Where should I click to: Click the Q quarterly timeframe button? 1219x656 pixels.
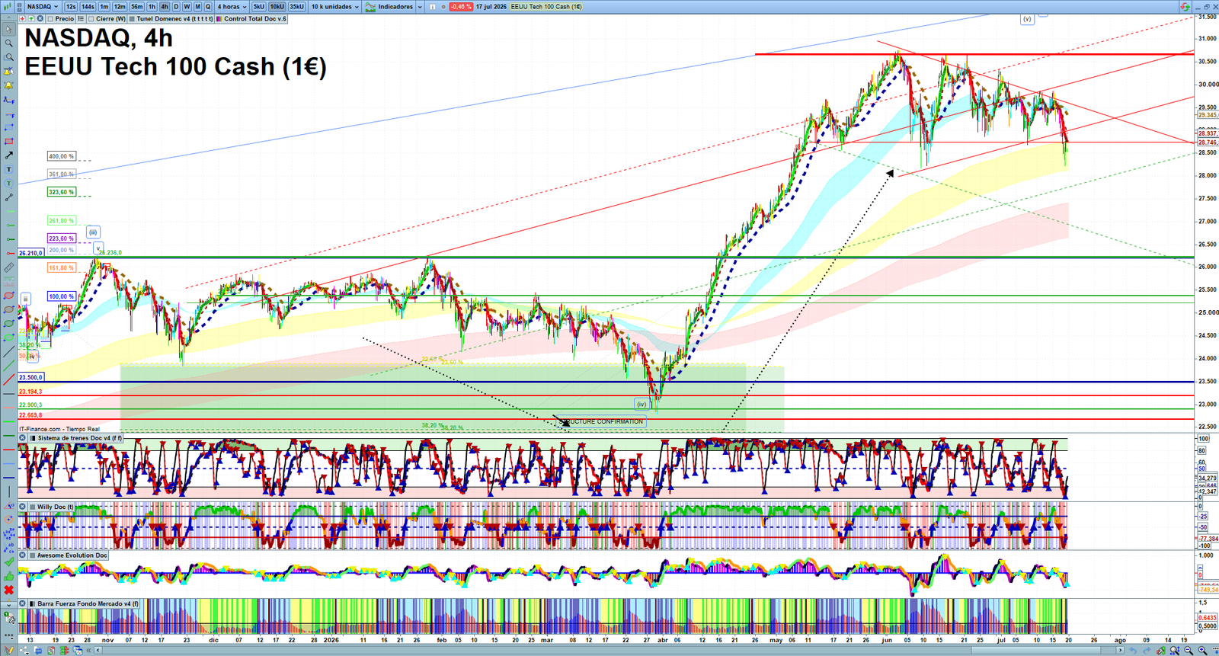click(x=208, y=7)
